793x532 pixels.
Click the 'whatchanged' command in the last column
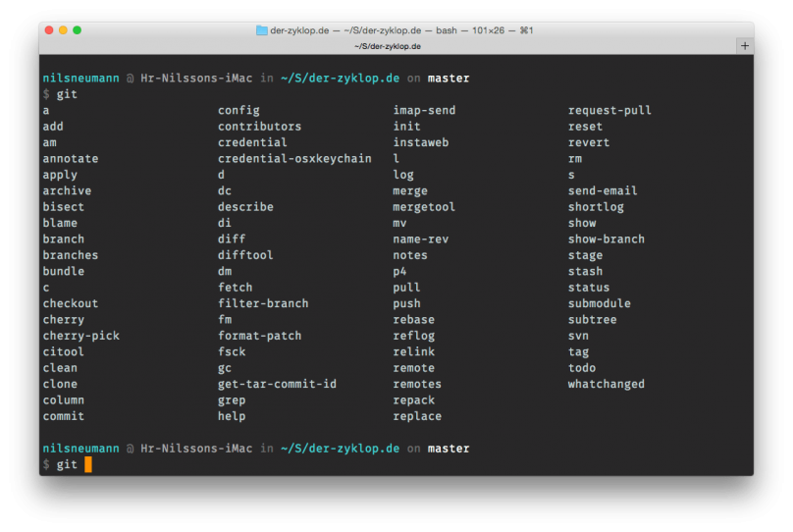point(606,384)
